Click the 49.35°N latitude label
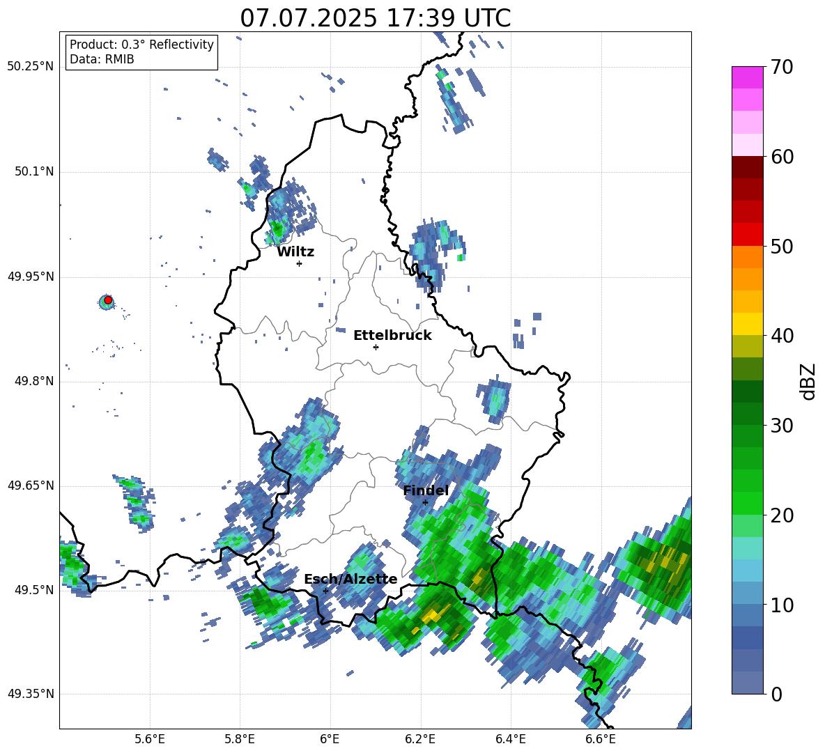The height and width of the screenshot is (753, 825). [31, 694]
